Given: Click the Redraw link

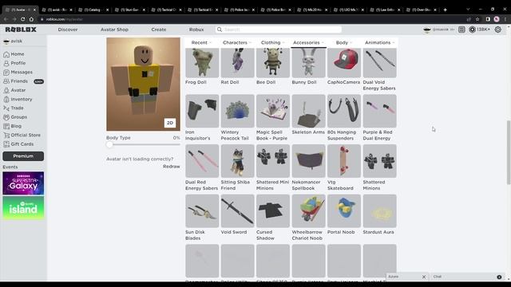Looking at the screenshot, I should pyautogui.click(x=172, y=167).
